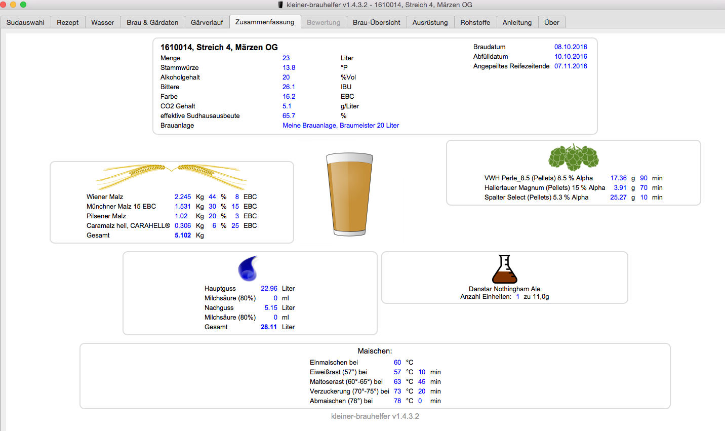
Task: Click the blue water drop icon
Action: [248, 268]
